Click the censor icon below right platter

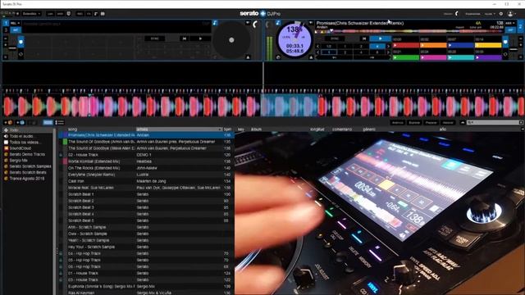278,57
